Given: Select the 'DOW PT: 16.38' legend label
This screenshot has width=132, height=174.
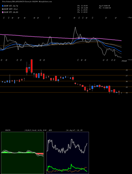Looking at the screenshot, I should point(11,12).
